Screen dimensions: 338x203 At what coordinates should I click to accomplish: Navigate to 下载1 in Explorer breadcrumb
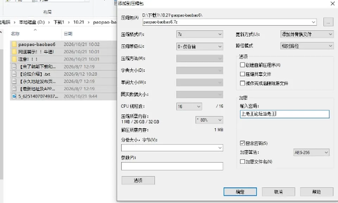pos(59,22)
